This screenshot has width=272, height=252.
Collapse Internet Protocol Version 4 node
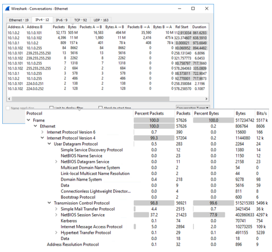click(42, 138)
